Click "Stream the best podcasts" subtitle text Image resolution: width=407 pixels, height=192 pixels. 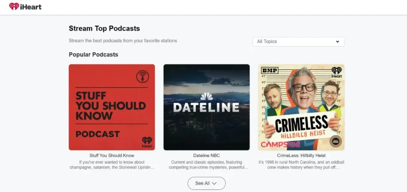(123, 41)
